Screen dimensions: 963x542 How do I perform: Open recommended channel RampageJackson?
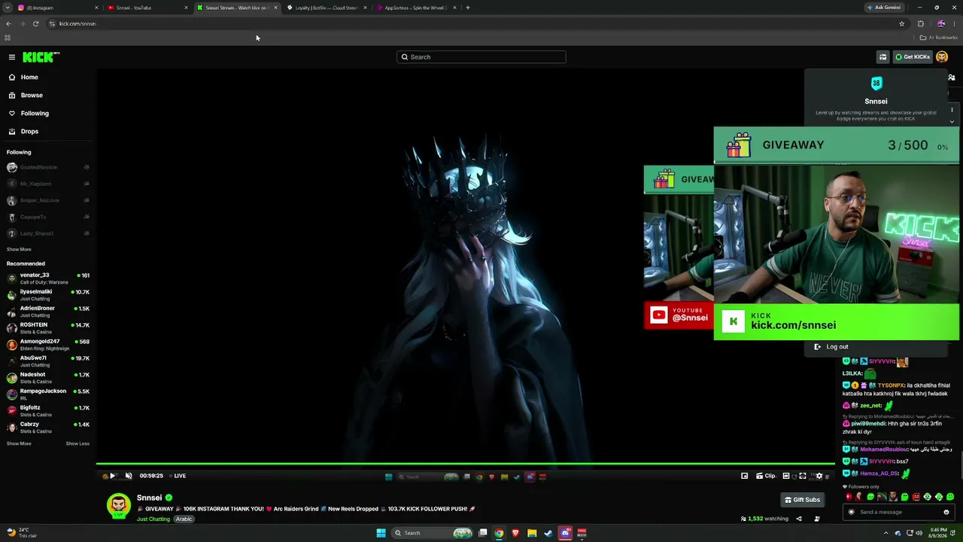(x=47, y=394)
